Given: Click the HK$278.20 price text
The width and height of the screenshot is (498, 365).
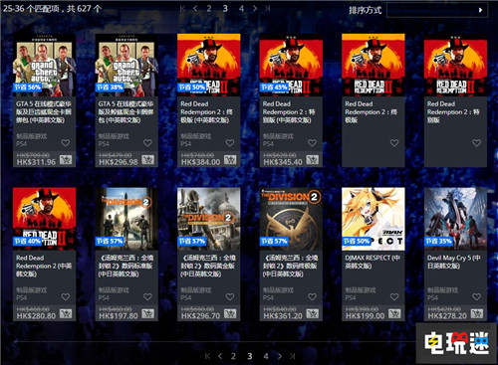Looking at the screenshot, I should (x=447, y=316).
